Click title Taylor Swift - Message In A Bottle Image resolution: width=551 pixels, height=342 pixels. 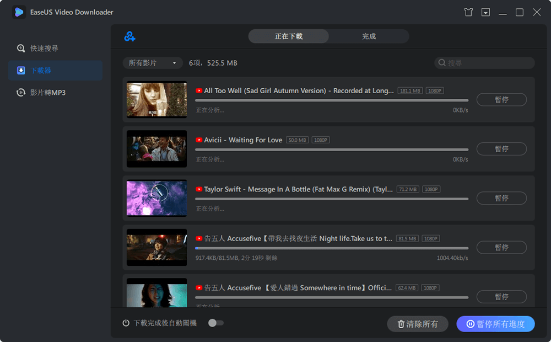click(x=298, y=189)
